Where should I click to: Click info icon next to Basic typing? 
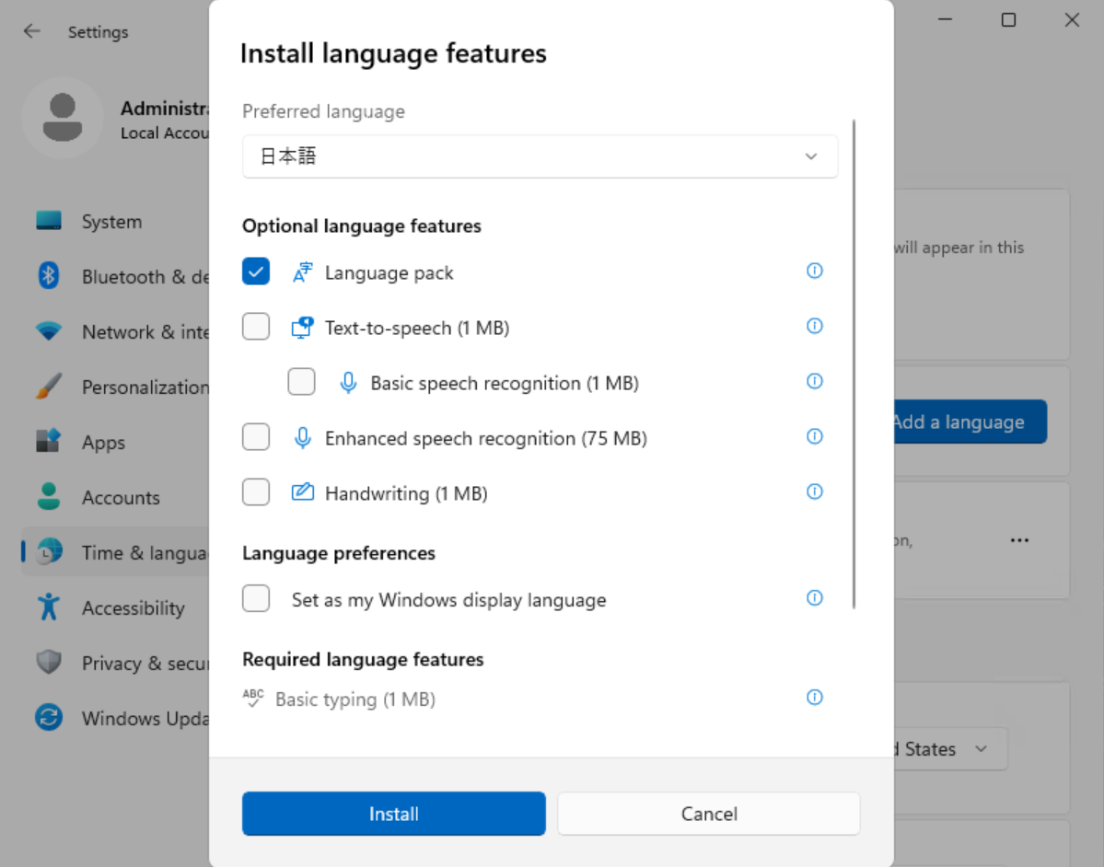click(x=814, y=698)
